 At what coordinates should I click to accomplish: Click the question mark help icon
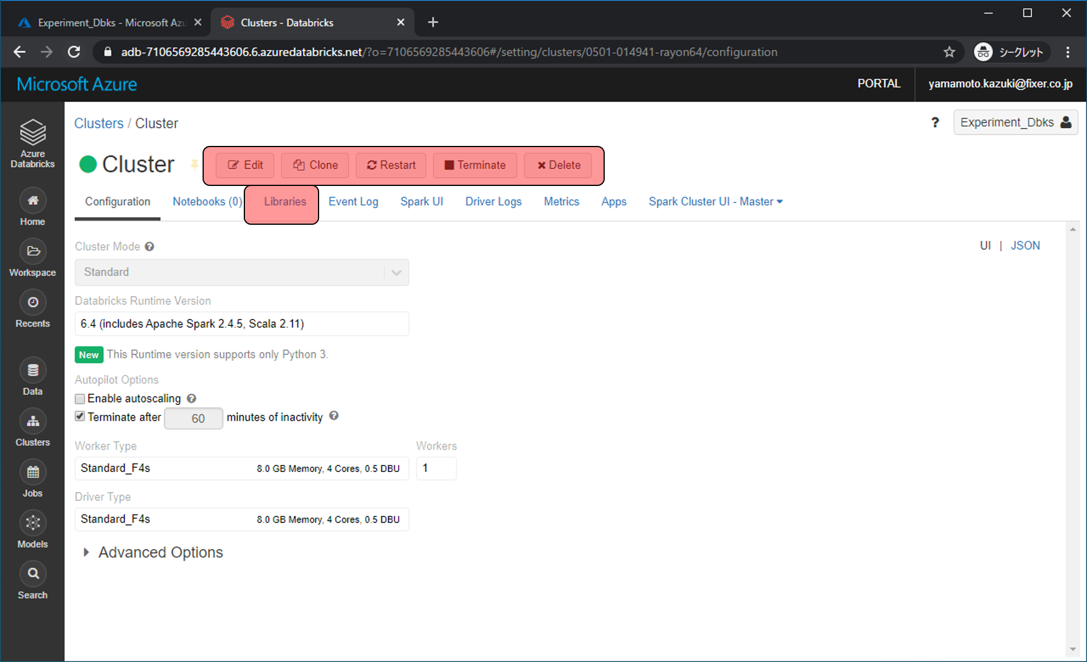(935, 122)
